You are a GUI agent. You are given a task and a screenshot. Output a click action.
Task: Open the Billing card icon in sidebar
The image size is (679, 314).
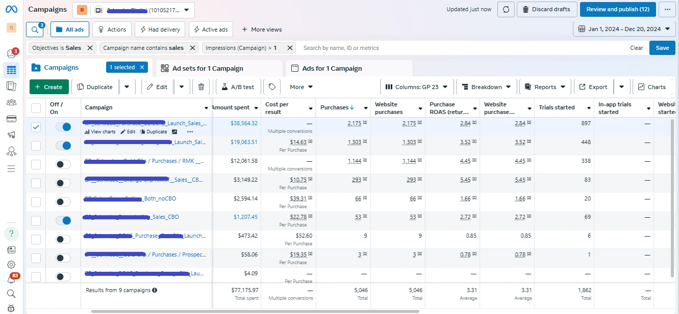coord(11,119)
